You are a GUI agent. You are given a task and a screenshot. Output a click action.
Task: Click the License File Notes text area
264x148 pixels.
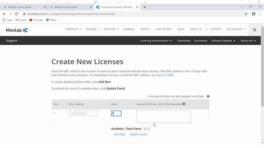(164, 116)
